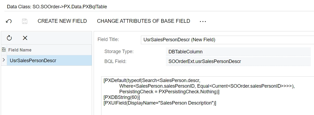Place cursor on the PXDefault attribute line

click(x=152, y=81)
